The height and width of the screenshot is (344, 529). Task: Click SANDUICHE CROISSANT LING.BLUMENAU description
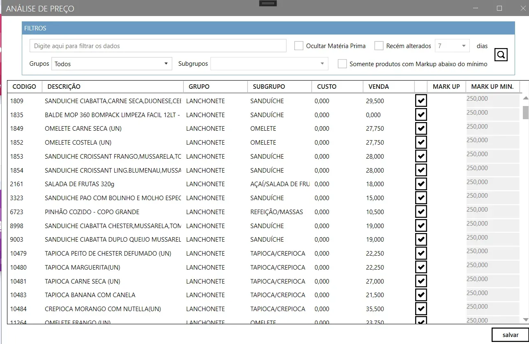point(113,170)
